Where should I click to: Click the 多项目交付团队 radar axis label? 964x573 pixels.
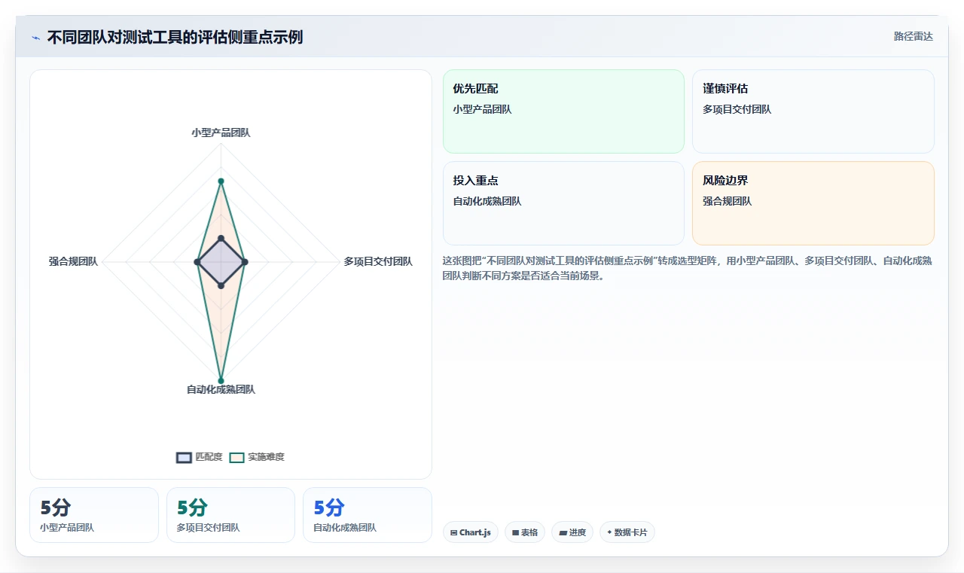click(378, 261)
